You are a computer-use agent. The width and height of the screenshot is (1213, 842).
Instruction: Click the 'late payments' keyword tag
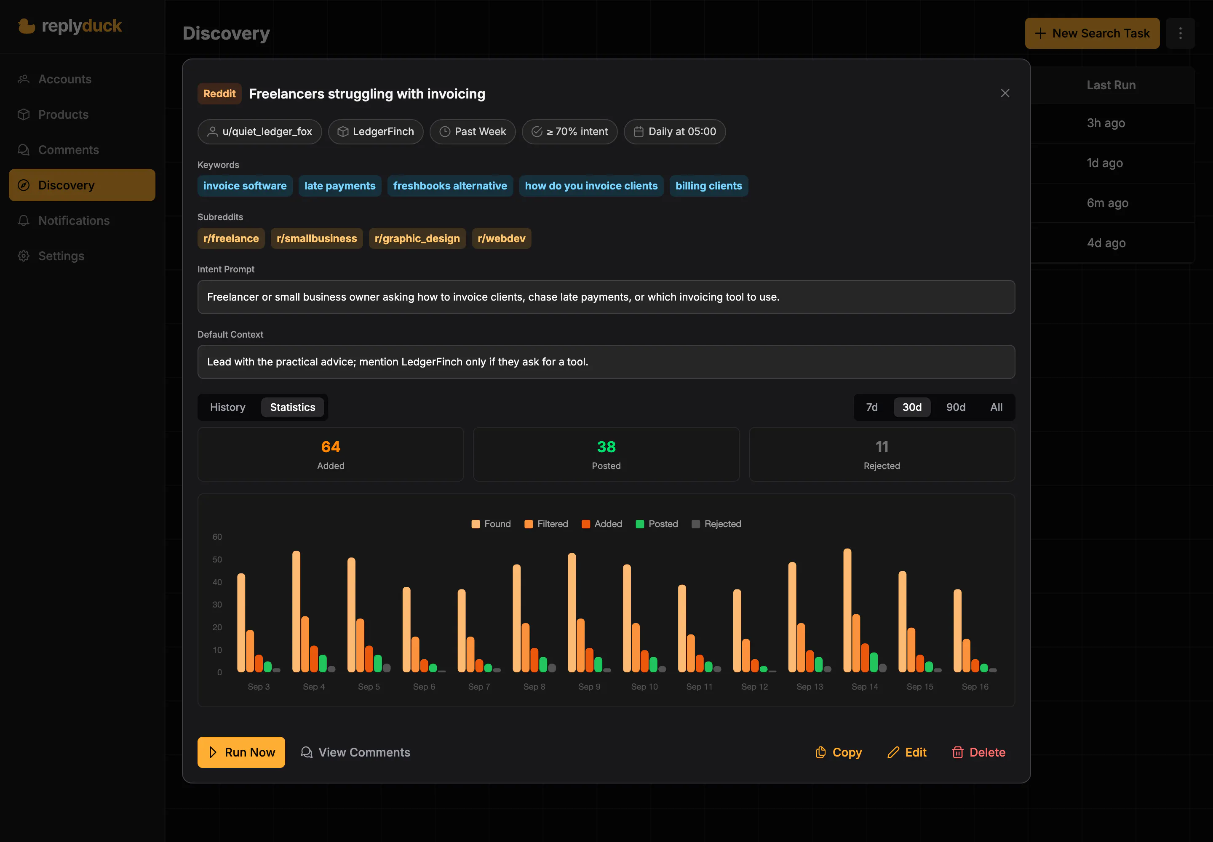coord(340,186)
